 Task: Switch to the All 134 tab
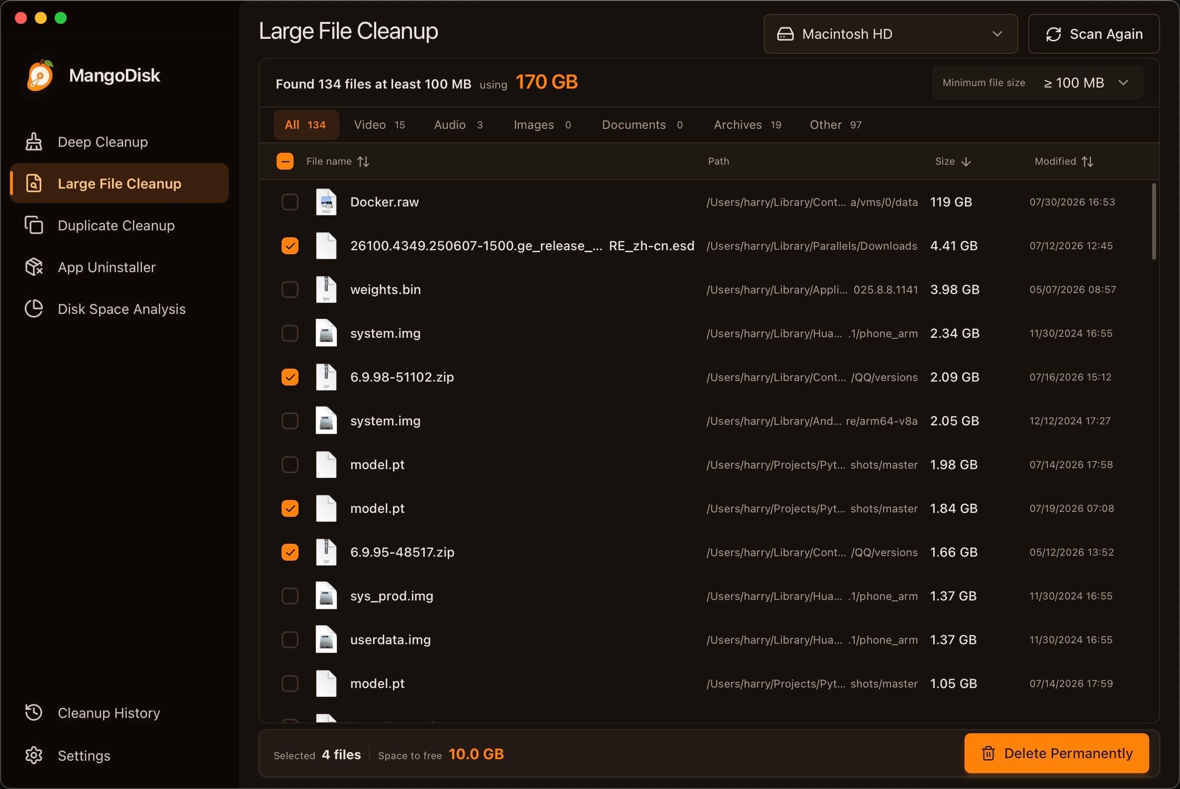(x=305, y=125)
